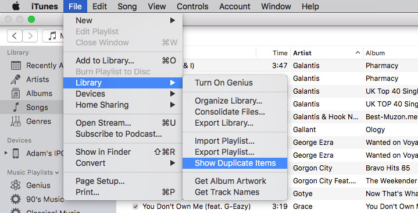This screenshot has height=213, width=418.
Task: Open the Apple menu
Action: (x=16, y=6)
